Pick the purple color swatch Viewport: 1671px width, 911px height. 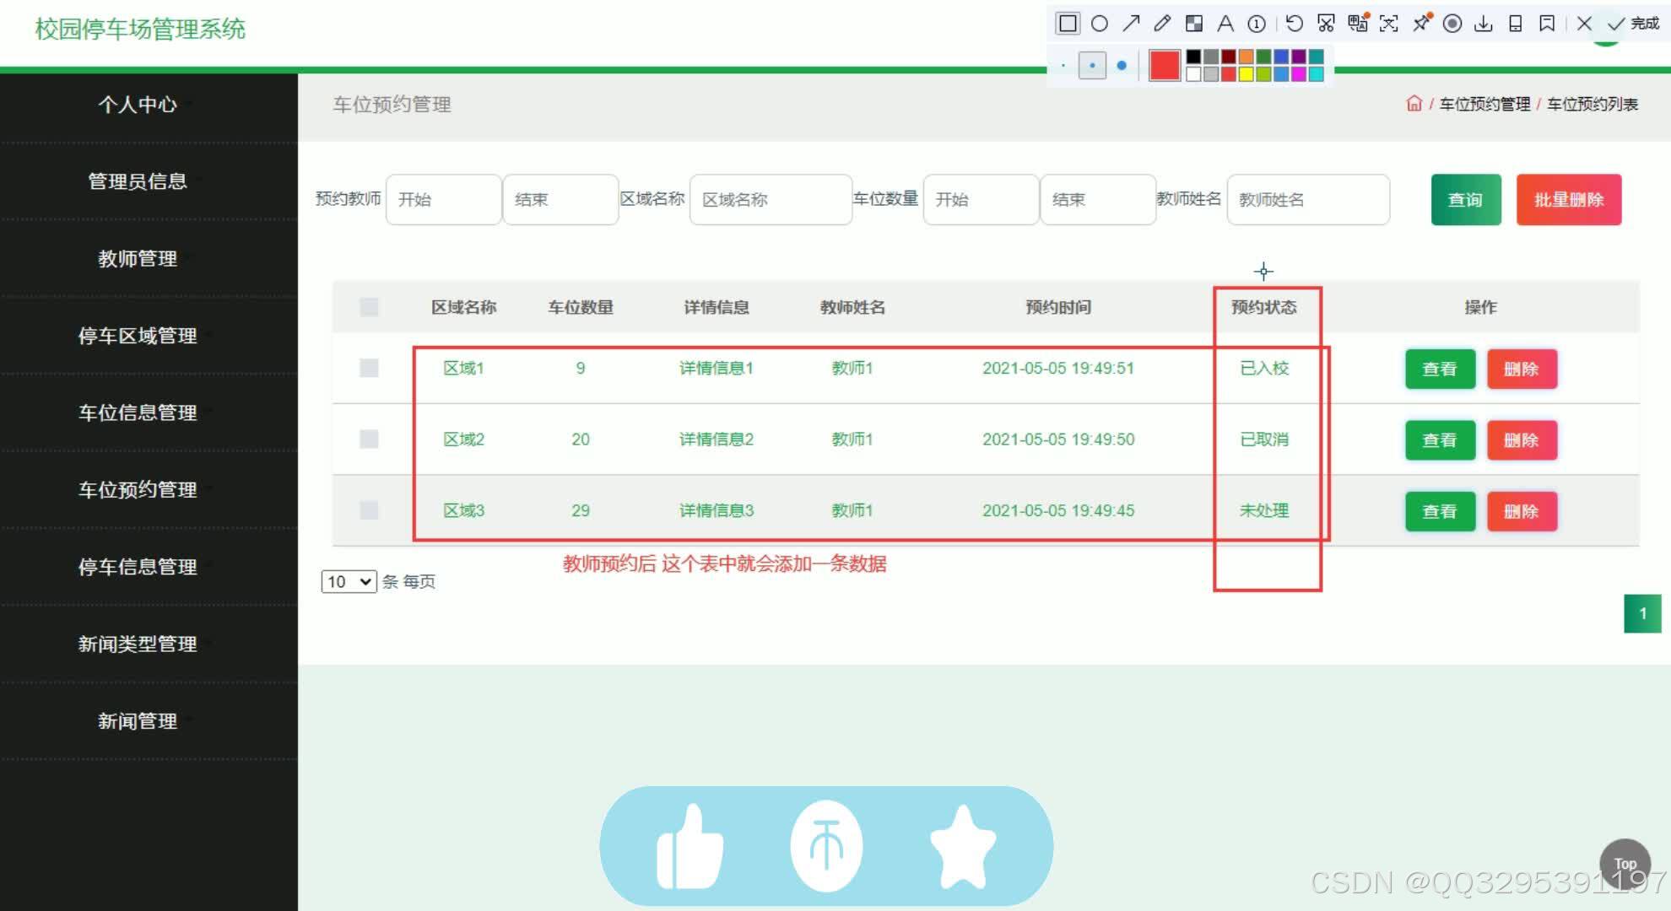point(1299,57)
